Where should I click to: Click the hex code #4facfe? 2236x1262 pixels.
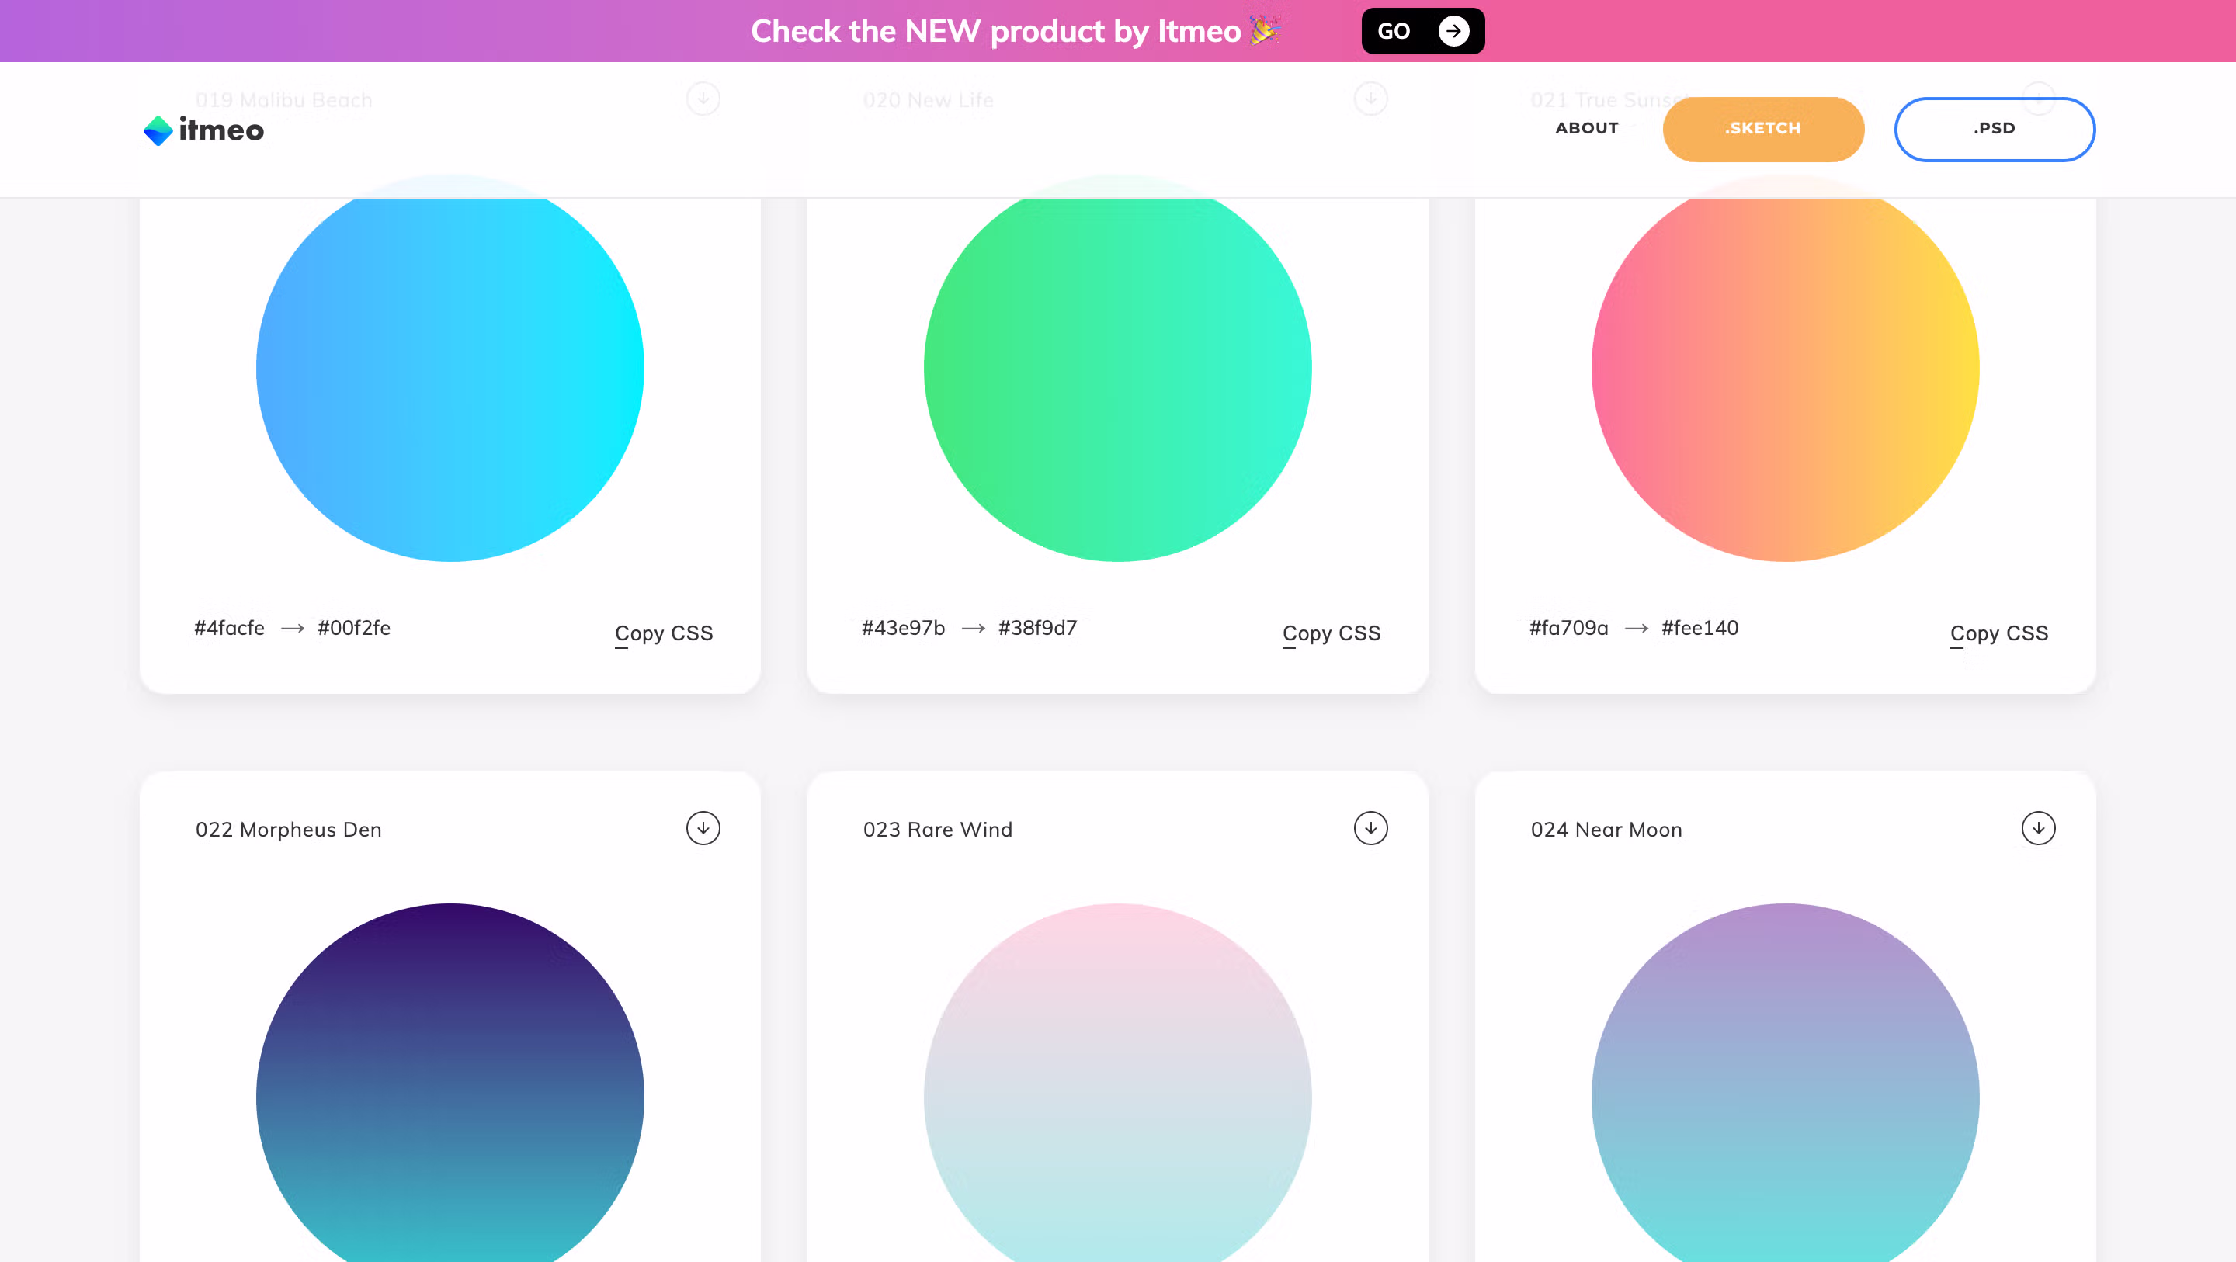(x=229, y=628)
